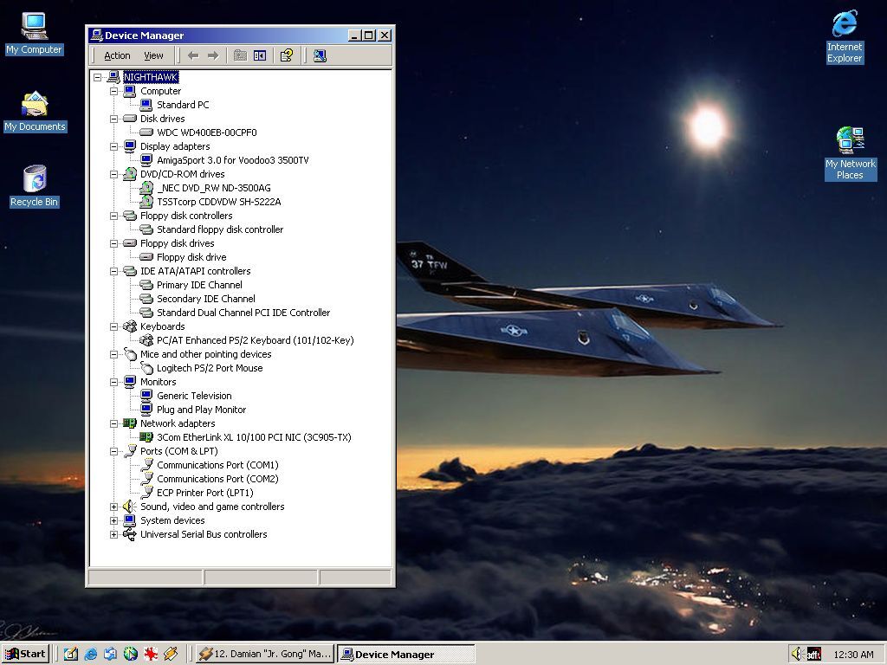The image size is (887, 665).
Task: Click the Start button
Action: (x=26, y=654)
